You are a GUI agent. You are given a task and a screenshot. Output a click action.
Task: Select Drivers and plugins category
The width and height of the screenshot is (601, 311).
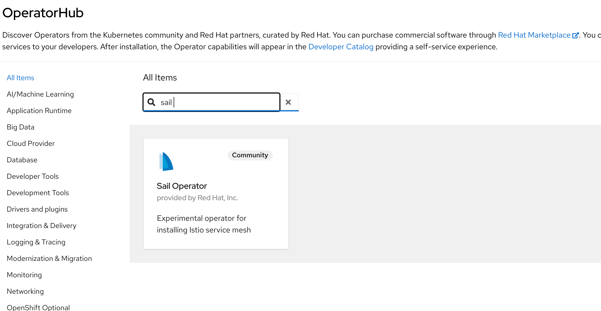click(x=37, y=209)
